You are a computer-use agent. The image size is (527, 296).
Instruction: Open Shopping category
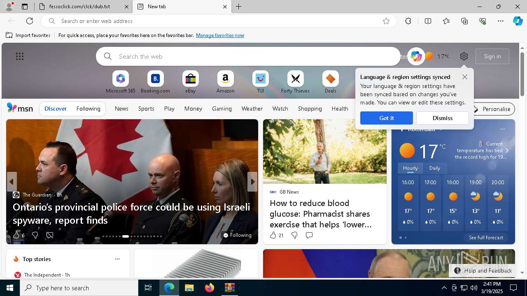click(x=310, y=109)
